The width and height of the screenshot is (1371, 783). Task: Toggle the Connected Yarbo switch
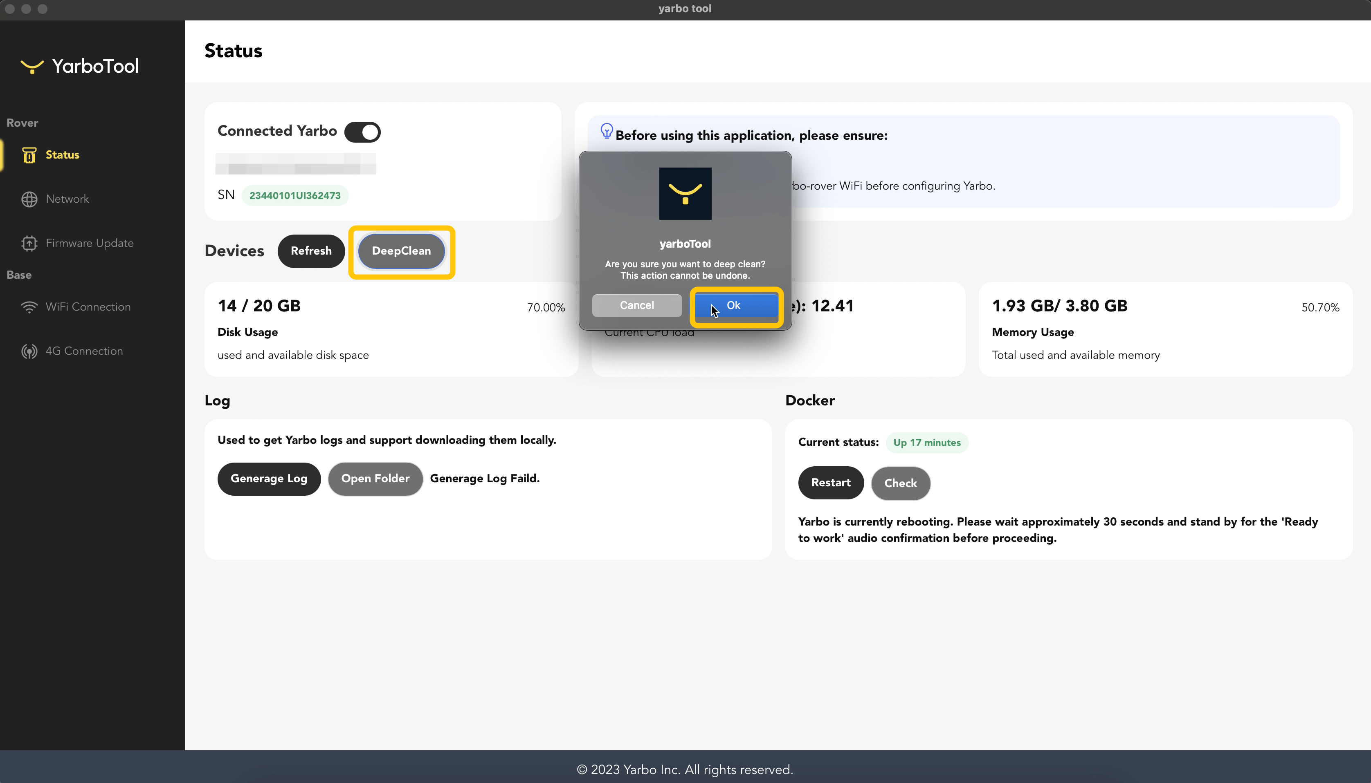(362, 132)
